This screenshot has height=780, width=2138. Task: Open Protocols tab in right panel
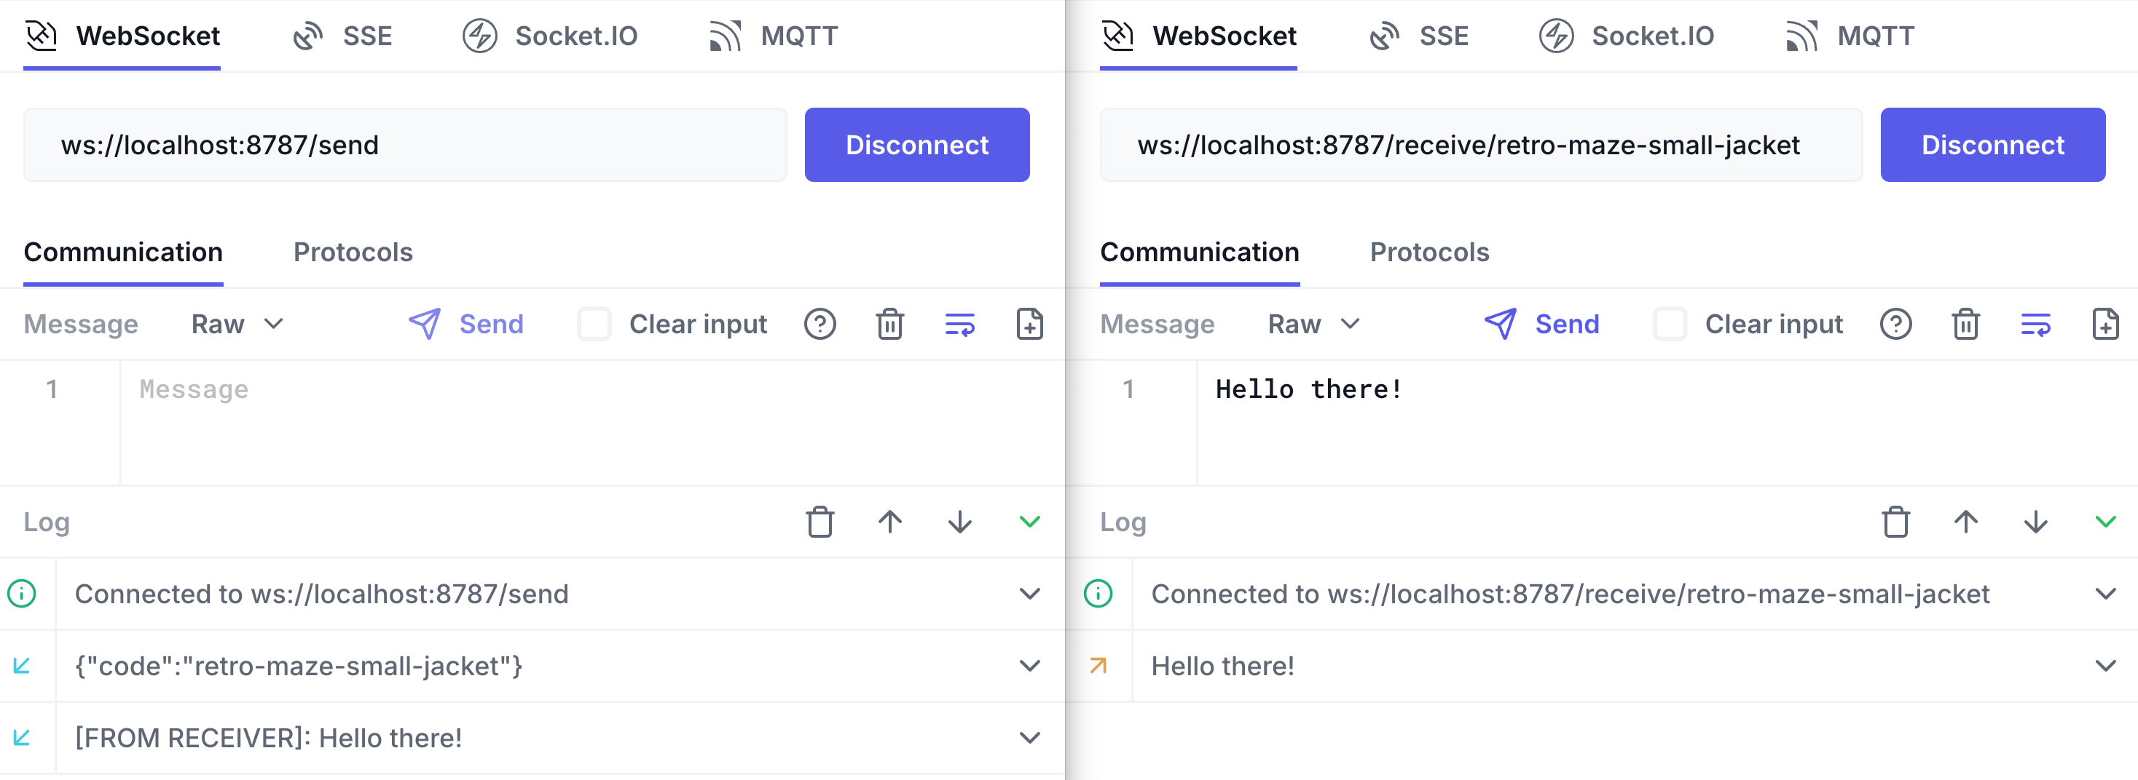[1429, 252]
